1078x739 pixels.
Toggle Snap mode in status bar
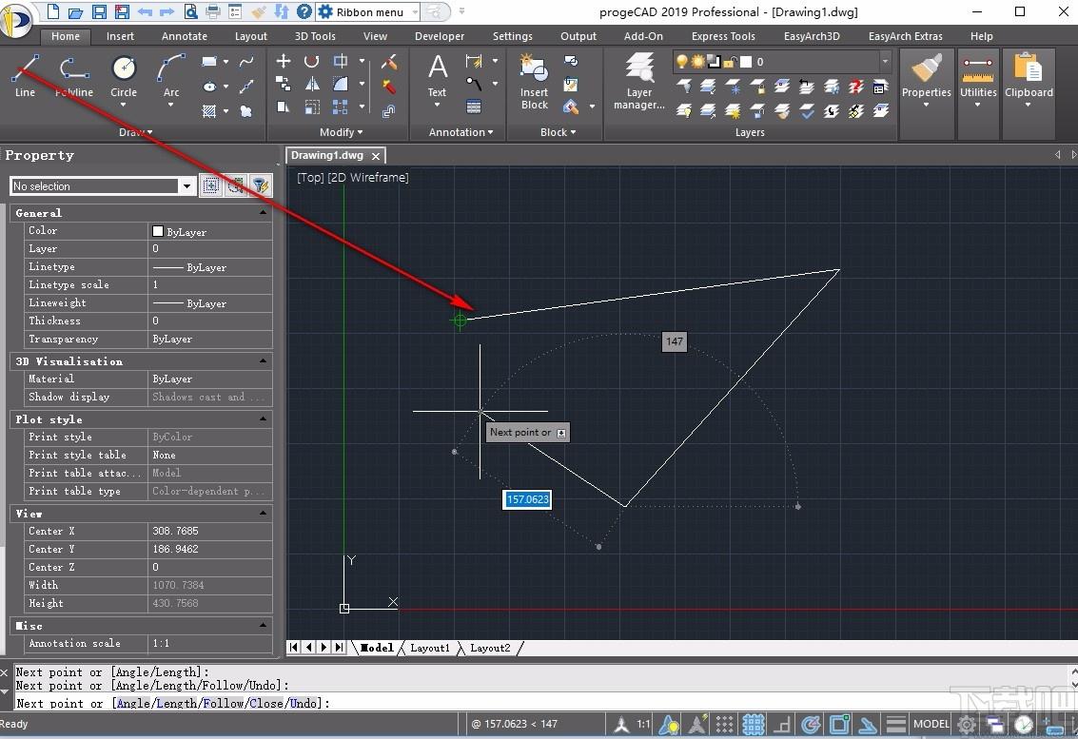[x=724, y=724]
